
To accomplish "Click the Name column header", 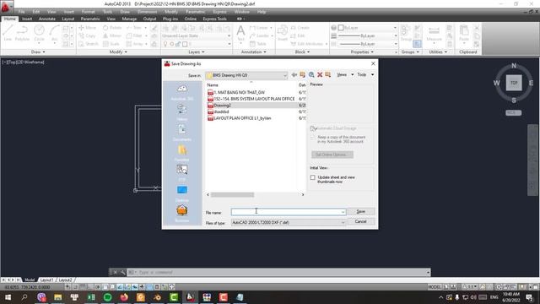I will pos(251,85).
